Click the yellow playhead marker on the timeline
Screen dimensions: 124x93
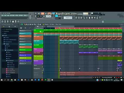[x=59, y=28]
